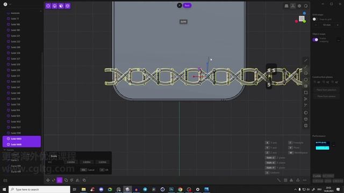The image size is (344, 193).
Task: Select the box tool icon
Action: pyautogui.click(x=306, y=119)
